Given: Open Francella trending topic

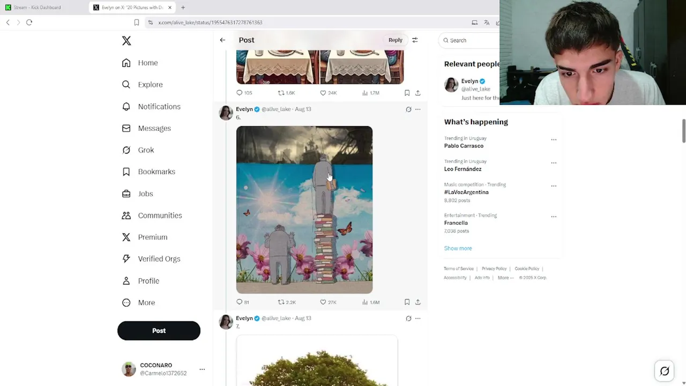Looking at the screenshot, I should pos(456,223).
